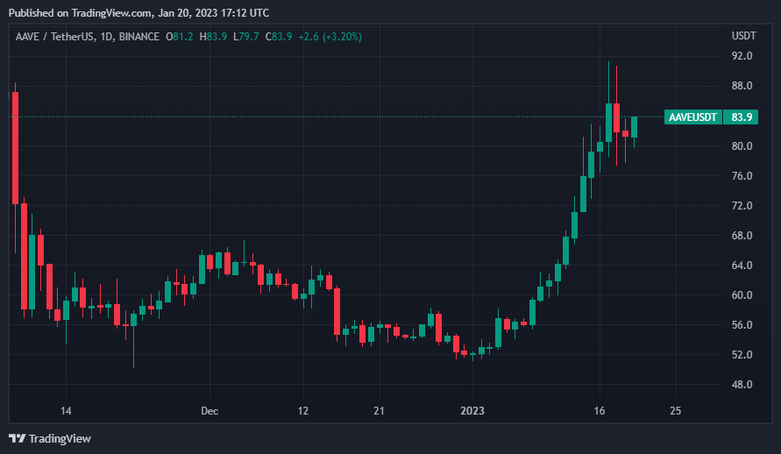
Task: Click the low value L79.7
Action: pos(246,37)
